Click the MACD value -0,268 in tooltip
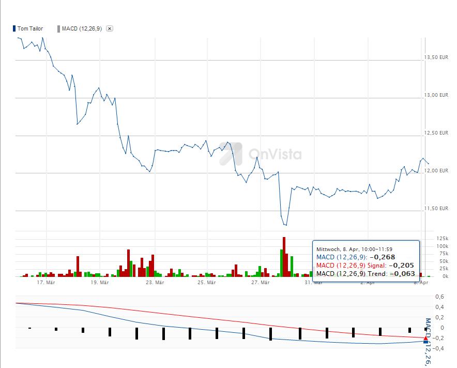457x368 pixels. click(383, 257)
